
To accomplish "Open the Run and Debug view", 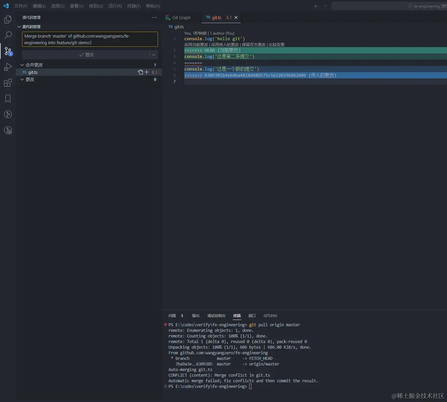I will click(8, 67).
